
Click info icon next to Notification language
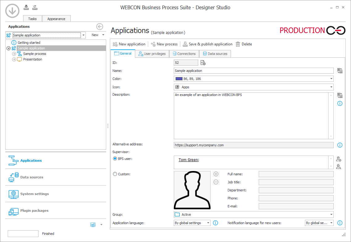point(340,223)
